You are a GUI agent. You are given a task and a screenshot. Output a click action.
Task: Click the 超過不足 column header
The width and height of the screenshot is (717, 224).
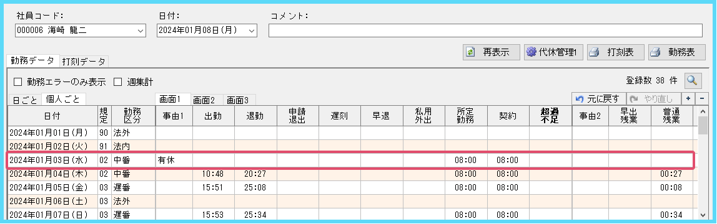pos(551,116)
